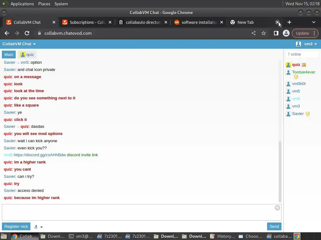Click the Chrome icon at taskbar end

[297, 236]
